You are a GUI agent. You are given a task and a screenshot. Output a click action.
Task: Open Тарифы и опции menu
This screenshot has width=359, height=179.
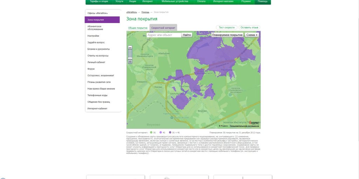tap(99, 1)
